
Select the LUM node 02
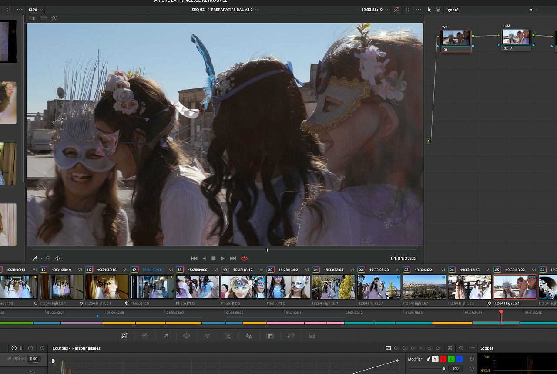coord(517,40)
